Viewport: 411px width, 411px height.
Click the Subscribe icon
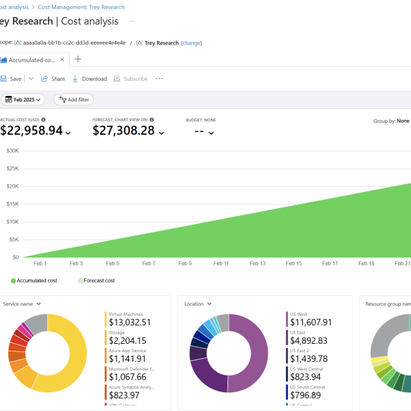(x=116, y=79)
